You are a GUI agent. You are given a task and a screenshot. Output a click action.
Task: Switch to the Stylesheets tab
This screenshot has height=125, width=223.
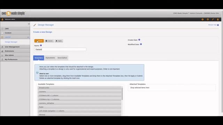point(50,58)
